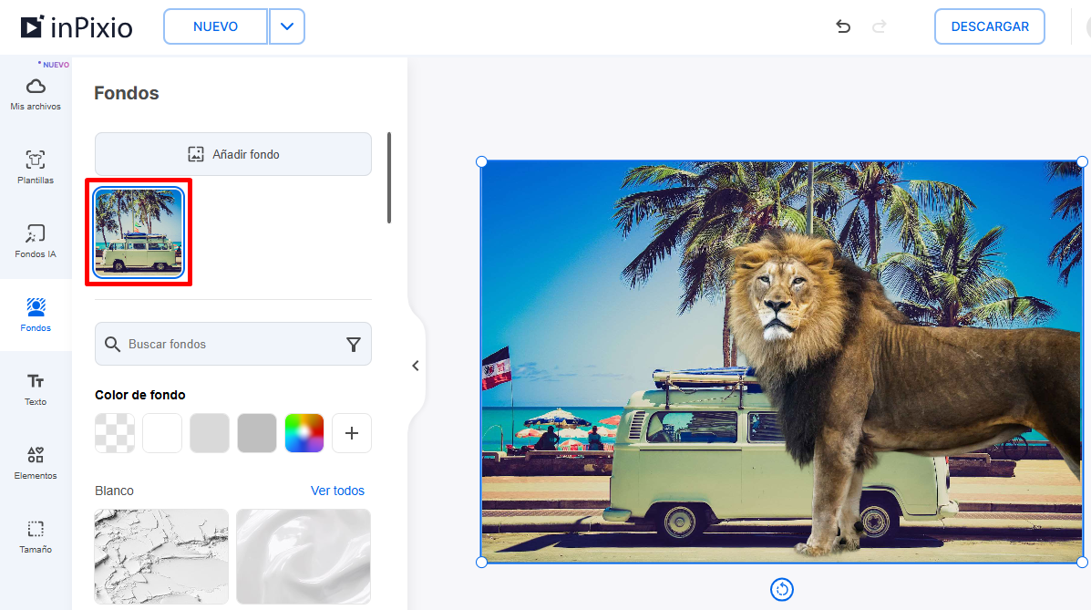This screenshot has height=610, width=1091.
Task: Click the Fondos panel scrollbar
Action: pos(389,178)
